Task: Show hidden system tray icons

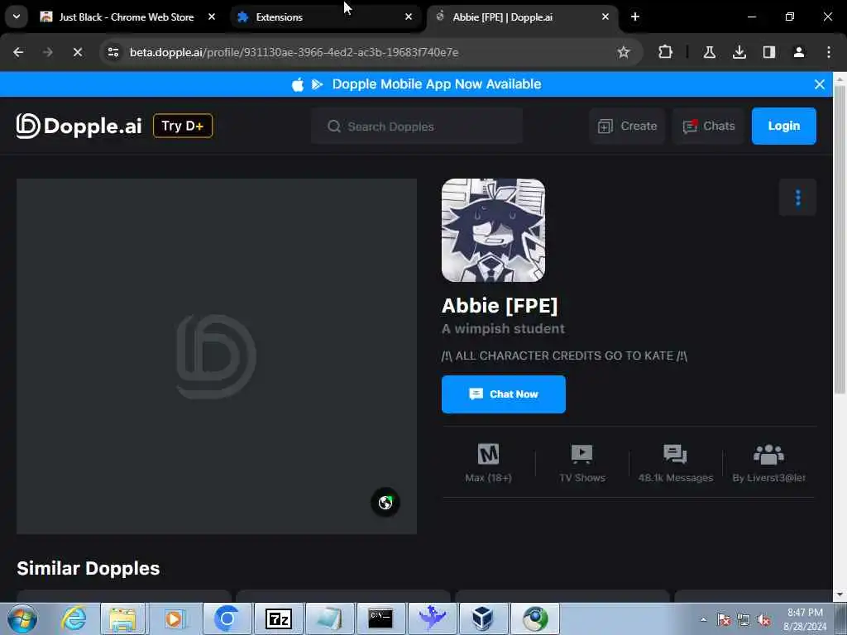Action: click(x=703, y=619)
